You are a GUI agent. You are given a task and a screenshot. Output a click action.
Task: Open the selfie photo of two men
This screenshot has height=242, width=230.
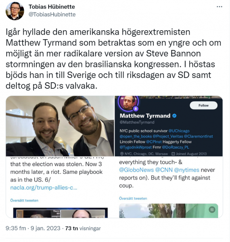[60, 126]
